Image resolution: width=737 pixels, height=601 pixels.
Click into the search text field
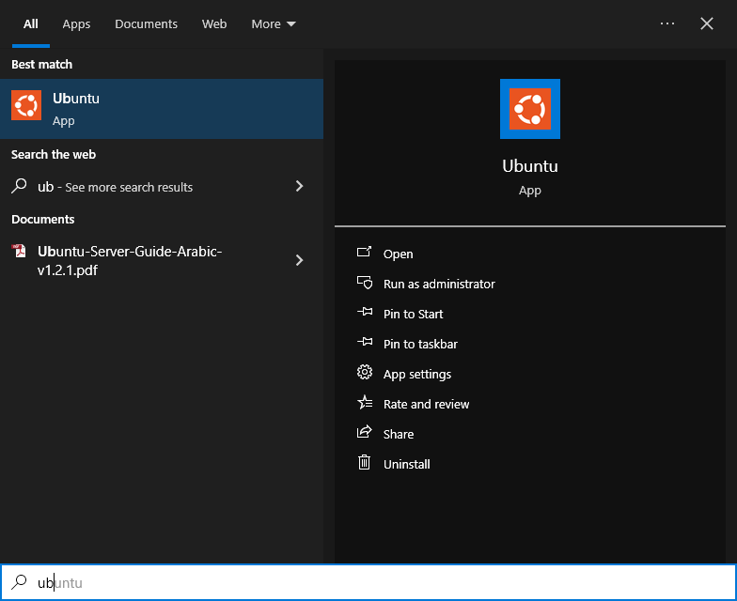(x=368, y=582)
